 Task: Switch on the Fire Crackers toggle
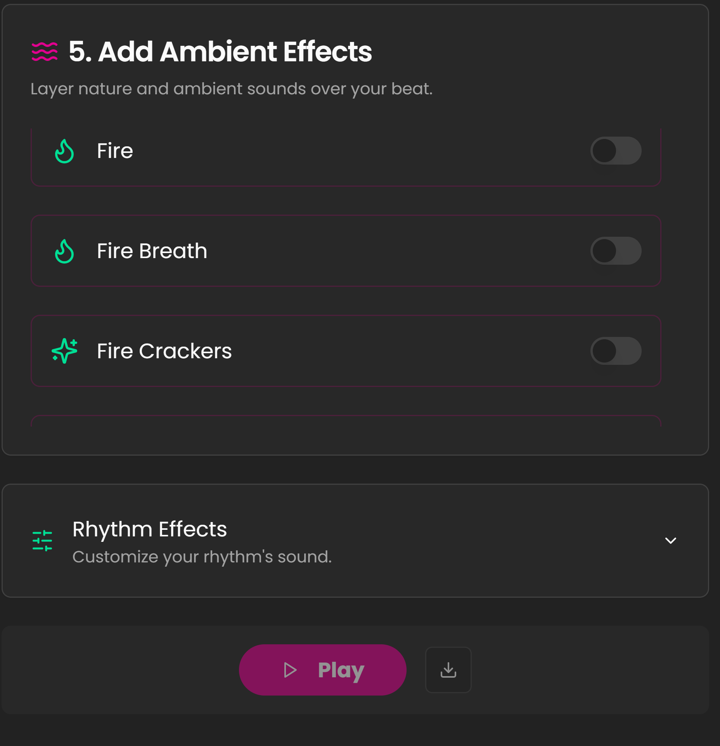pyautogui.click(x=616, y=351)
